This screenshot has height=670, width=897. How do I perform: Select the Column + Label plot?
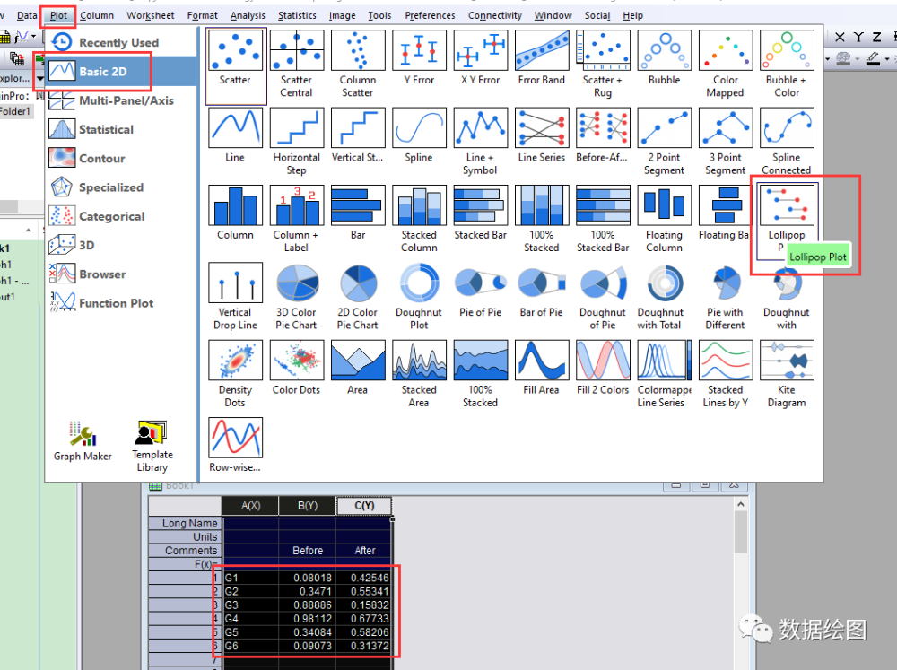tap(296, 204)
